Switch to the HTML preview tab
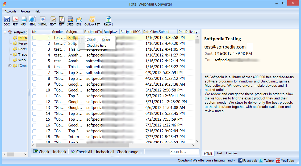The height and width of the screenshot is (166, 301). (x=208, y=154)
